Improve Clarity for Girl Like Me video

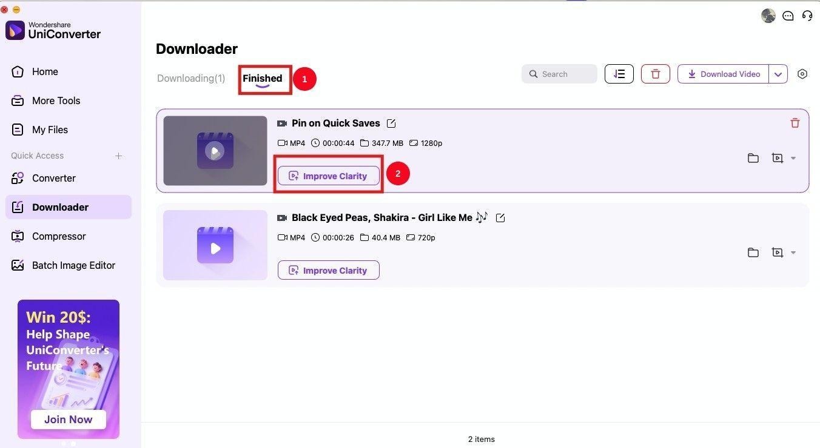329,270
